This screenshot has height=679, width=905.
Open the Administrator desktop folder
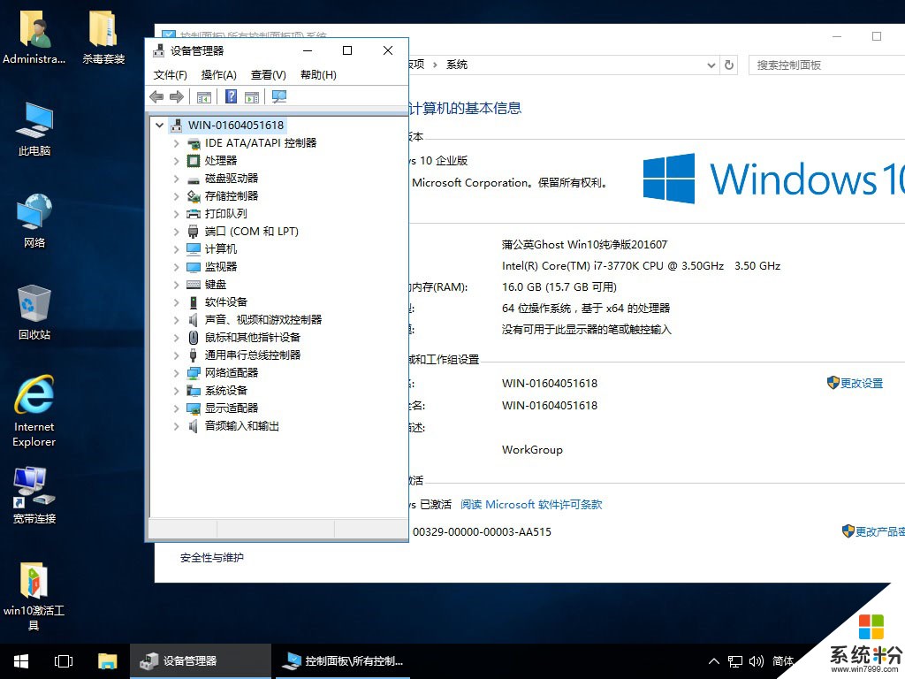pyautogui.click(x=34, y=36)
